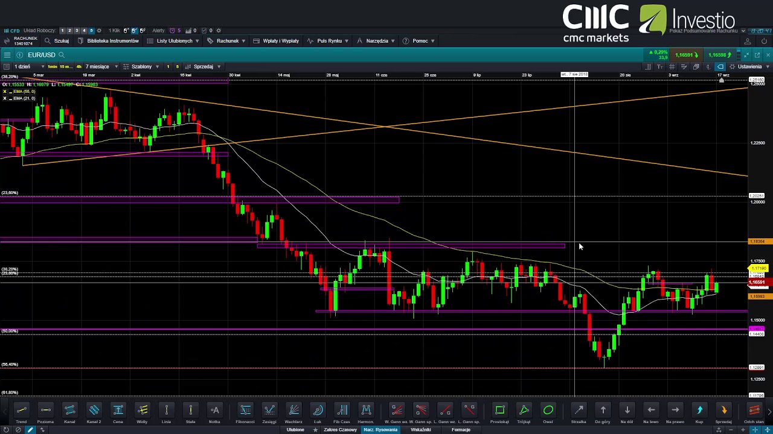Click the zoom-in plus chart button
The height and width of the screenshot is (434, 773).
pos(743,430)
